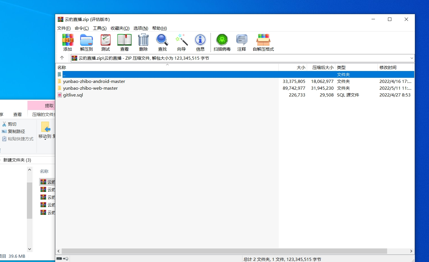
Task: Open Compressed Folder Tools tab in Explorer
Action: coord(43,114)
